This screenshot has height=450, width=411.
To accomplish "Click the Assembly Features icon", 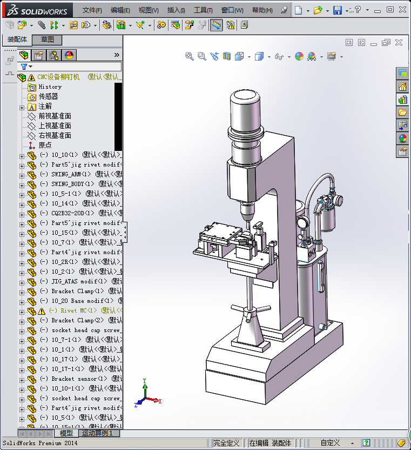I will click(x=121, y=25).
